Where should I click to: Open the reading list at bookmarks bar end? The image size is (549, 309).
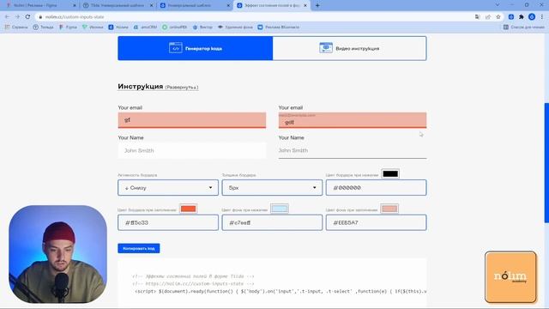pos(524,27)
